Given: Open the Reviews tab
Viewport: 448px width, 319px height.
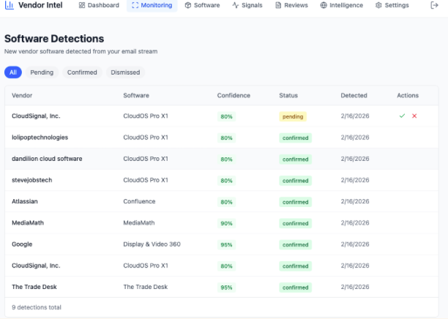Looking at the screenshot, I should (292, 5).
